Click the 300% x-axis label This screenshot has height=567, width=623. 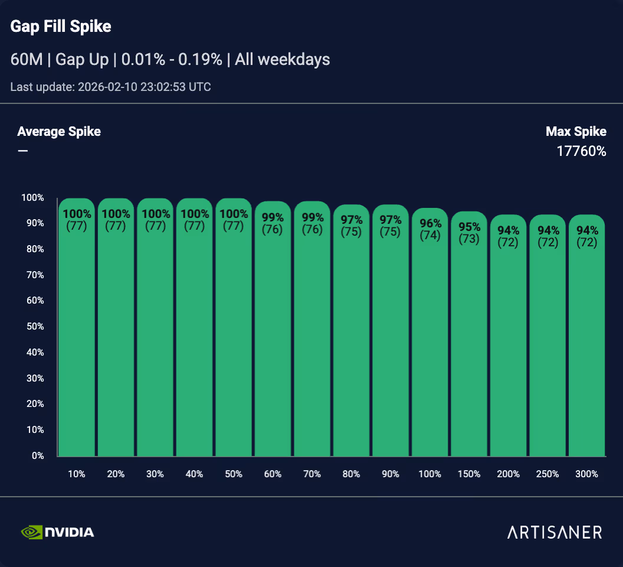[587, 474]
